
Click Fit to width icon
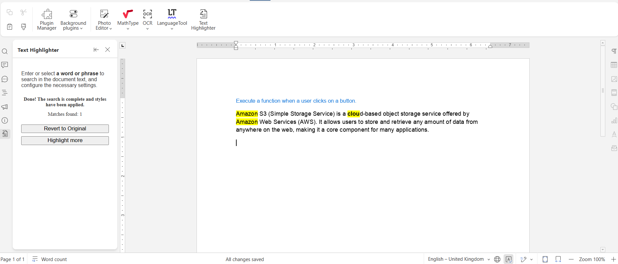pos(558,259)
